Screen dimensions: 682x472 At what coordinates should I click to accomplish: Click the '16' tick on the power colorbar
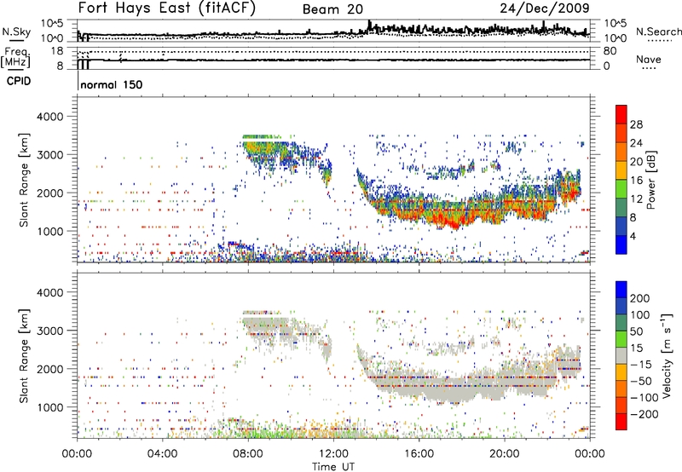[x=636, y=181]
